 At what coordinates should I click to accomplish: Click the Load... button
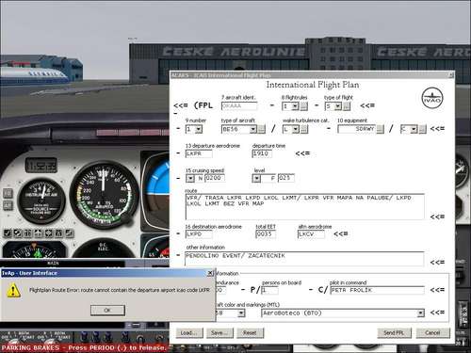point(189,332)
